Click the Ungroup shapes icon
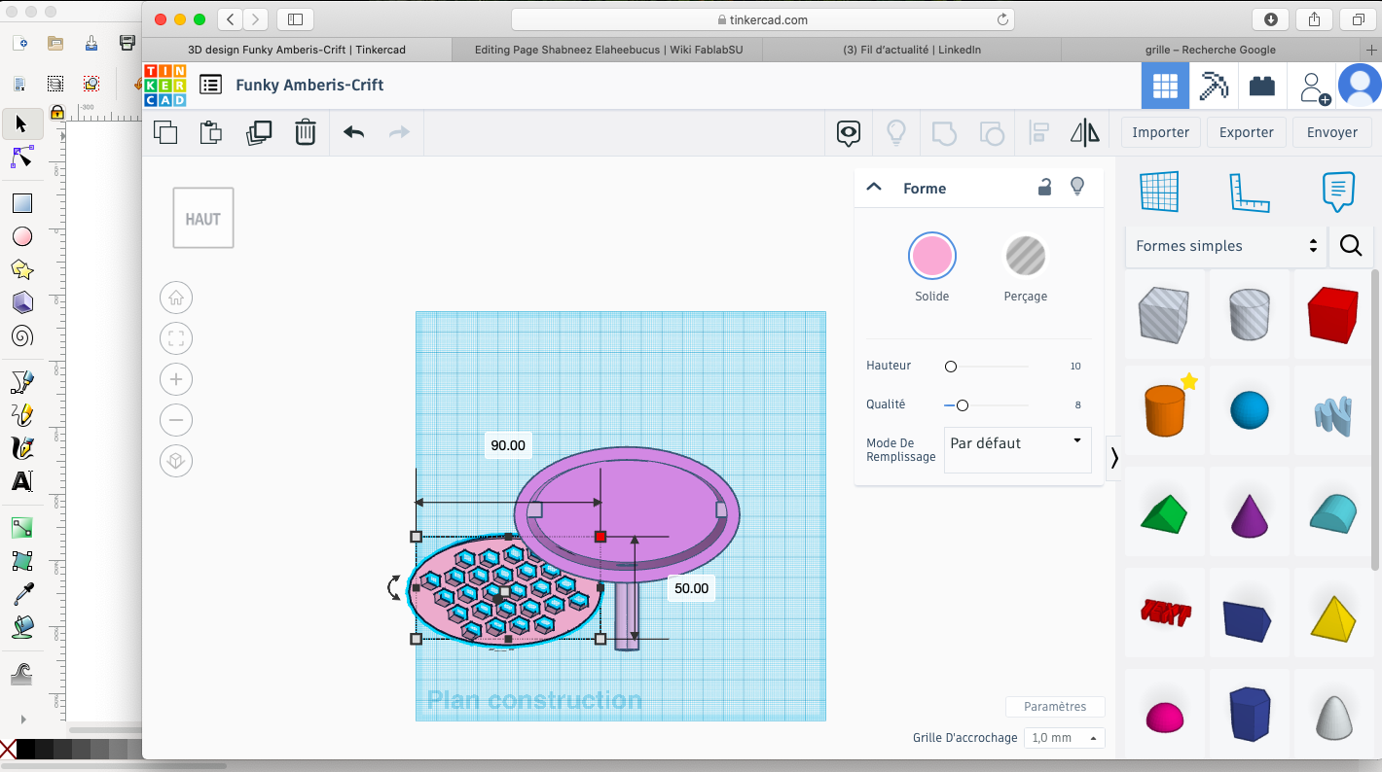 [991, 133]
